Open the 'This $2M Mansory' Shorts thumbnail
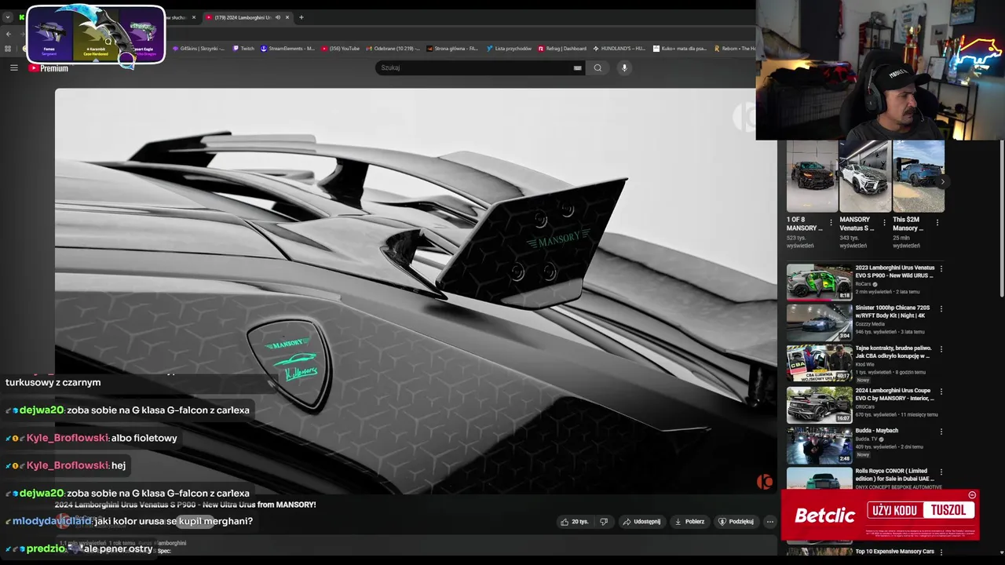 tap(918, 176)
